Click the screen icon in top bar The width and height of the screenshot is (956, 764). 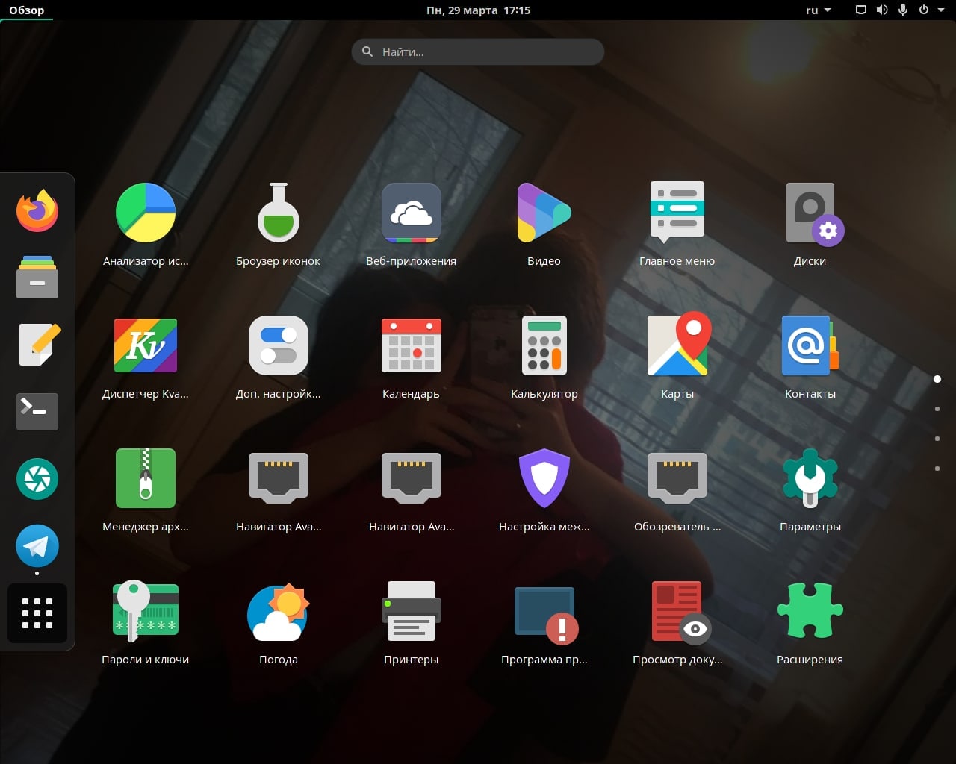(861, 10)
